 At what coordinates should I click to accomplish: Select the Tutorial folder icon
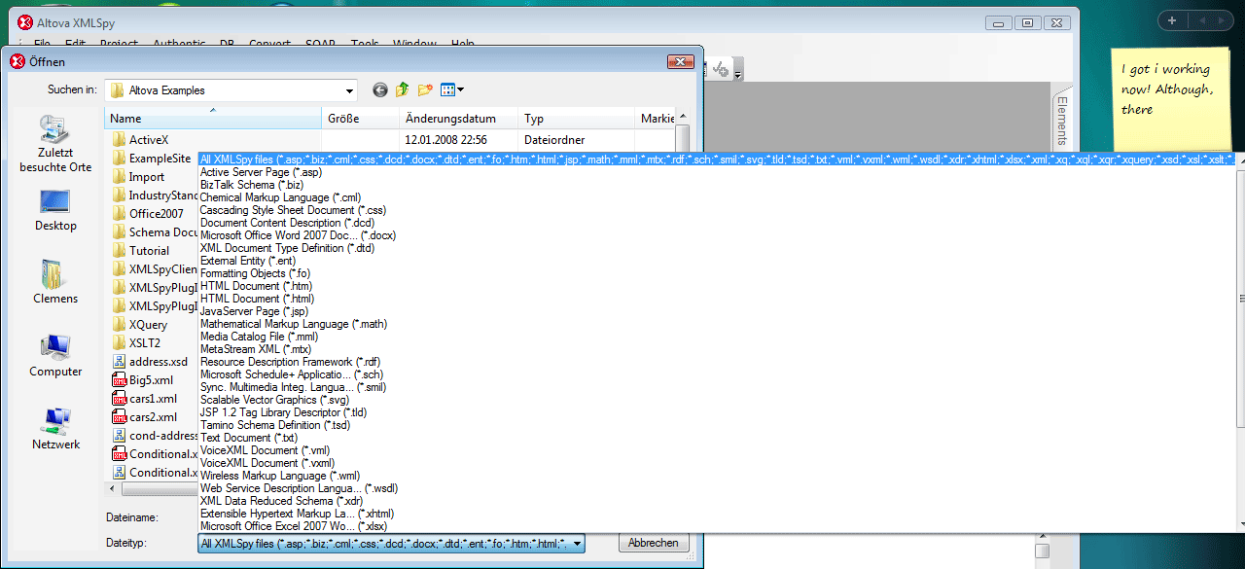[119, 251]
